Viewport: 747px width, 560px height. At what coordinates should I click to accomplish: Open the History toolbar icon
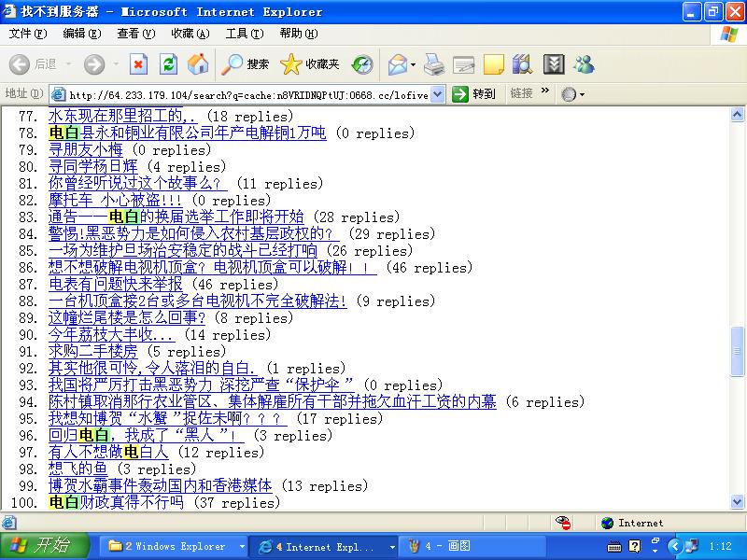(x=362, y=64)
